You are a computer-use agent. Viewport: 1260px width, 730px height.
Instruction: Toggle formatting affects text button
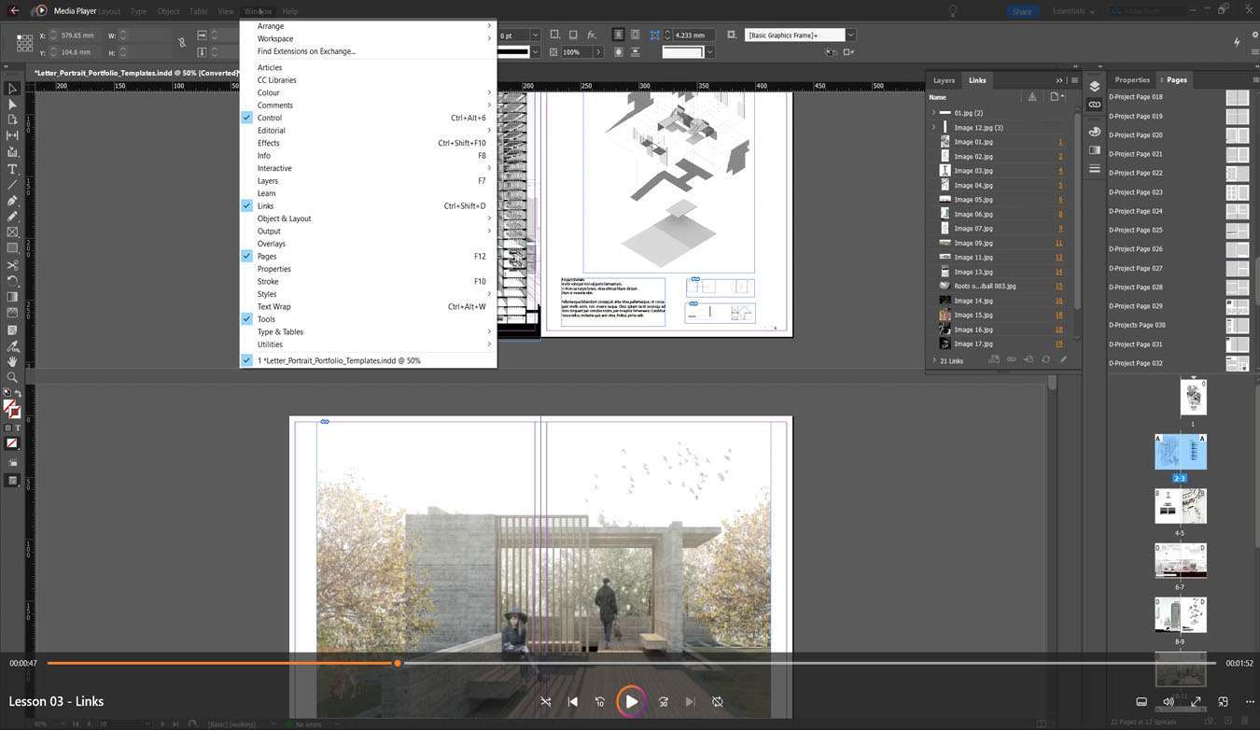point(18,428)
